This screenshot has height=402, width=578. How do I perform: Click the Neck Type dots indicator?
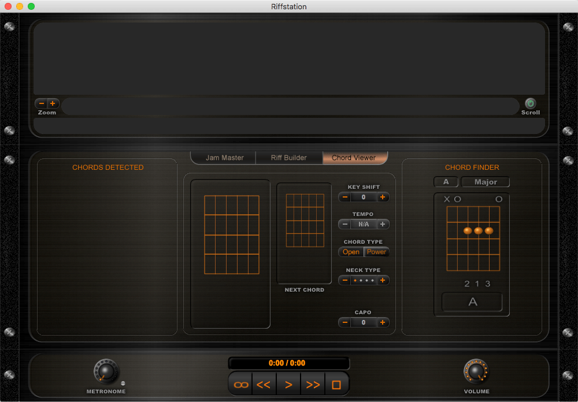point(364,280)
